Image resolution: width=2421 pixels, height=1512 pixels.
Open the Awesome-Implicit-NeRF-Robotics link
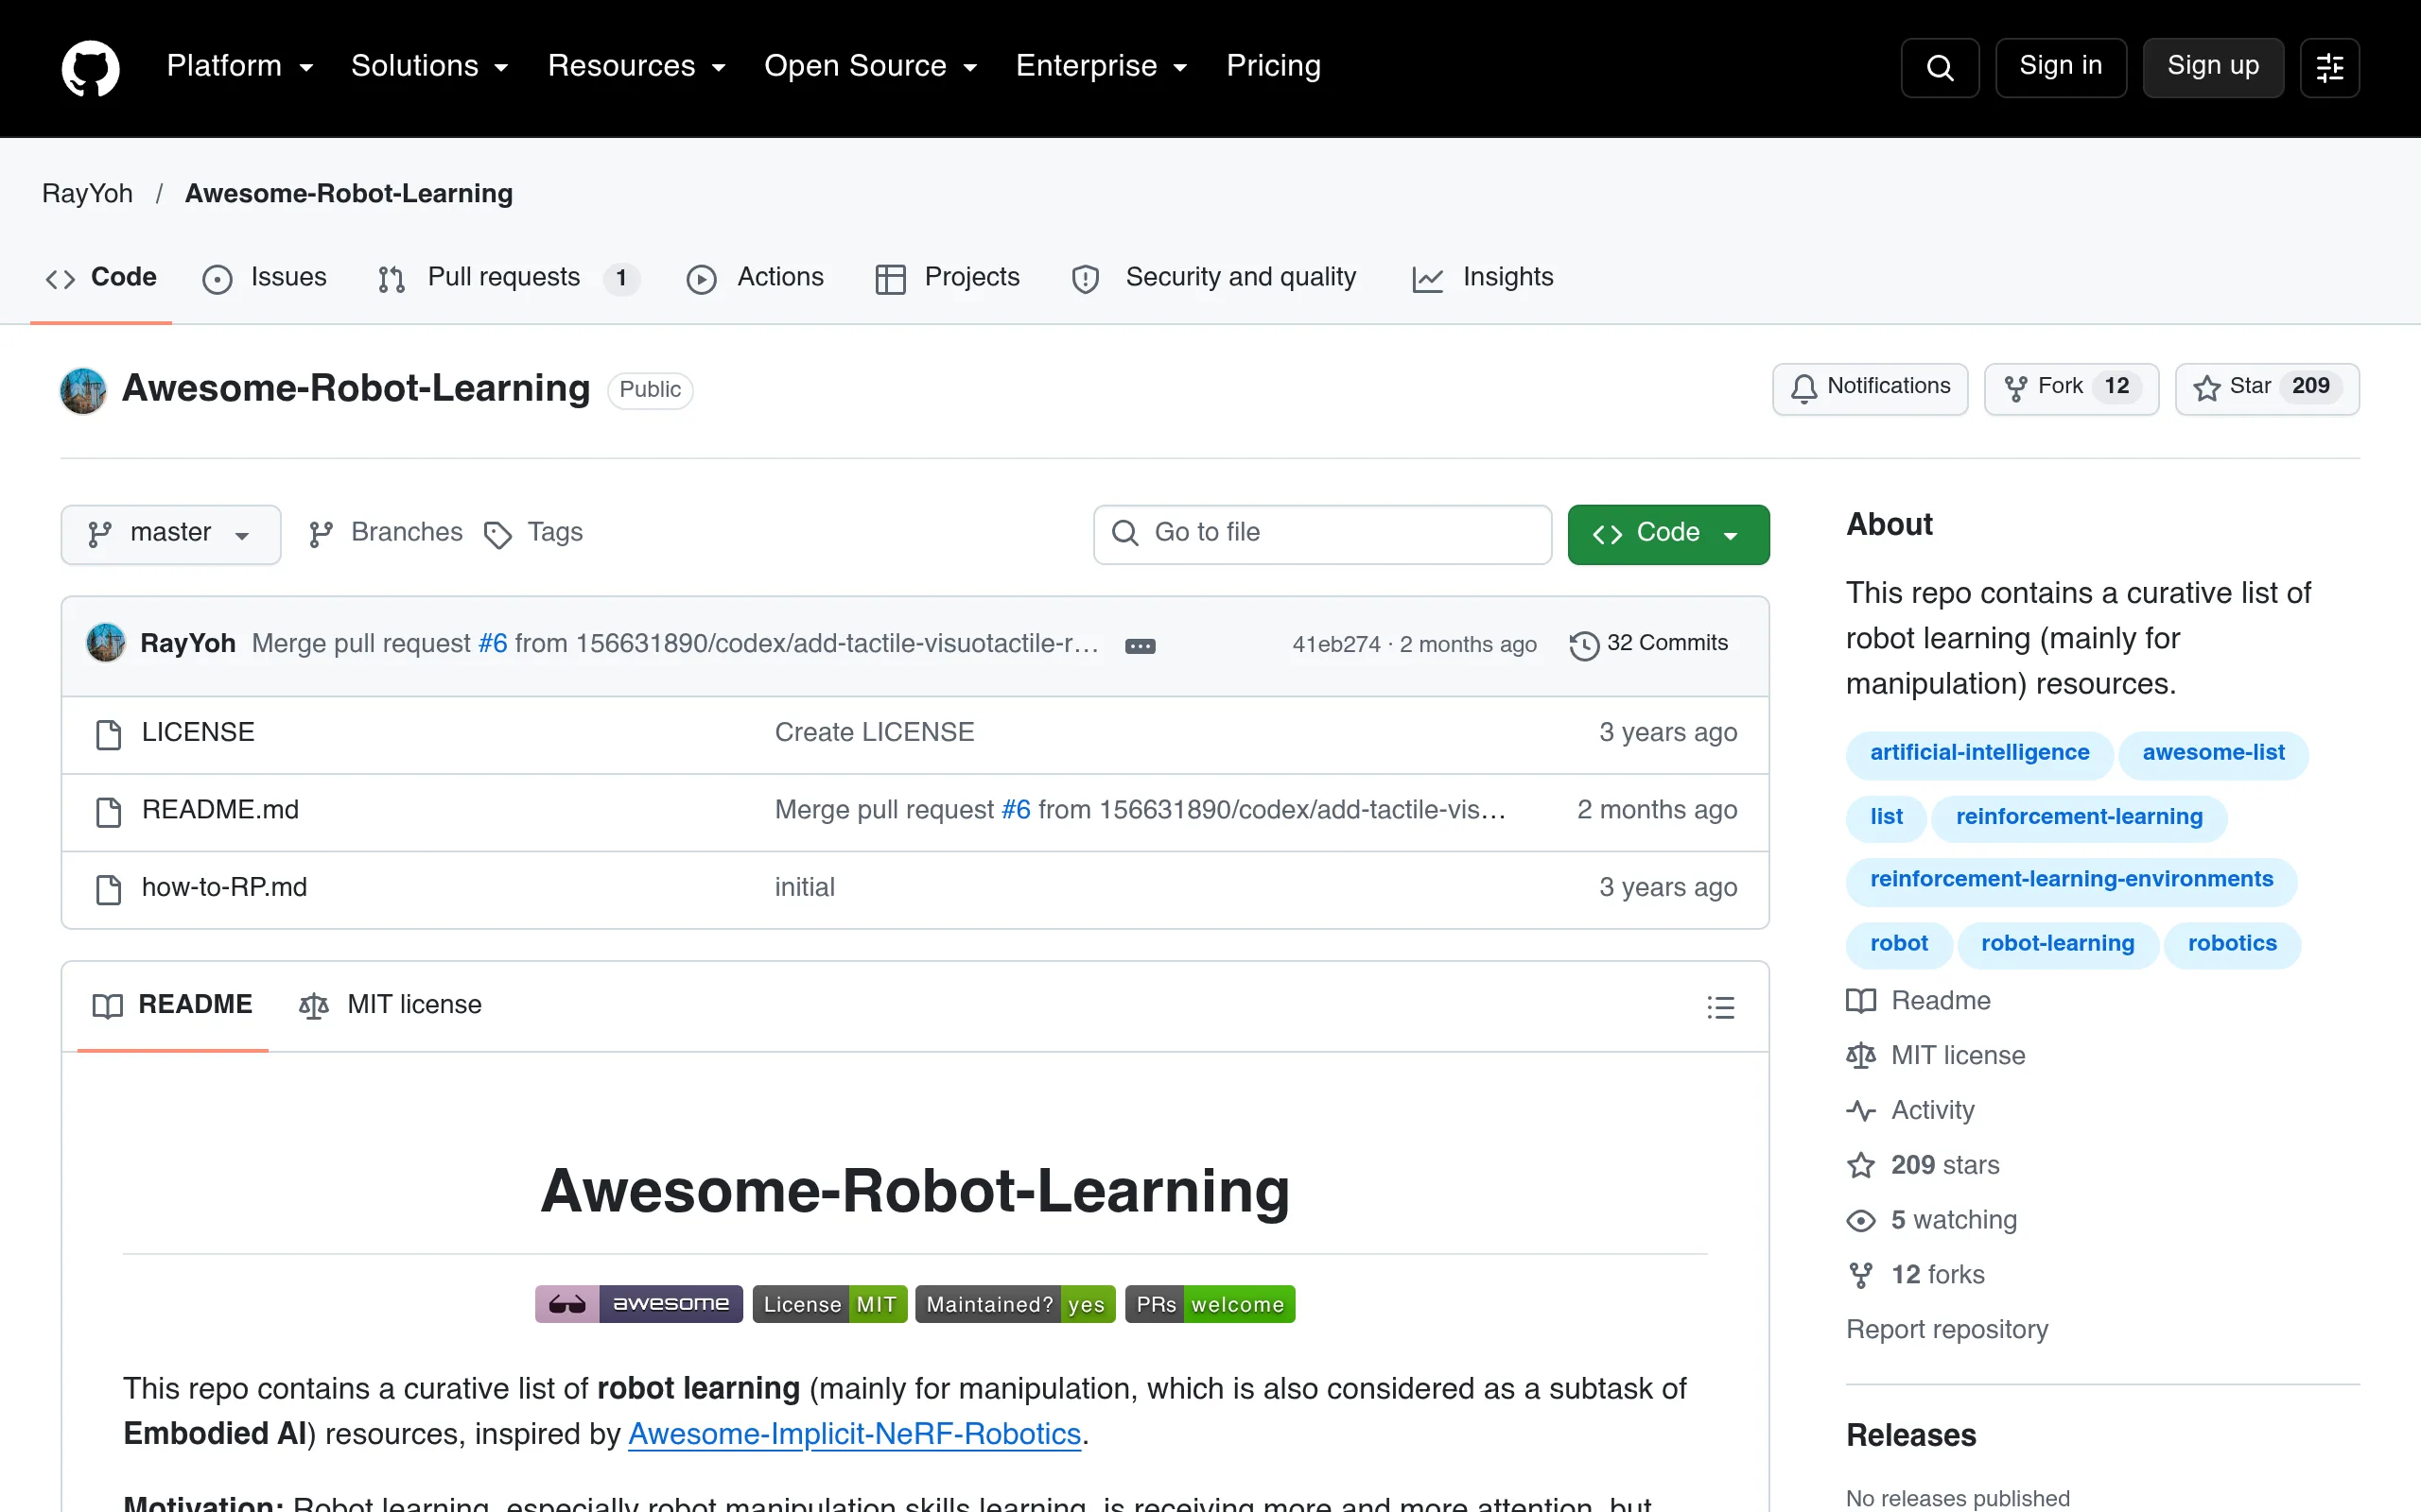(854, 1434)
